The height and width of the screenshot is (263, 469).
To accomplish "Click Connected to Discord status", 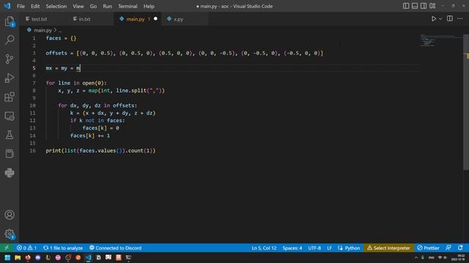I will coord(115,248).
